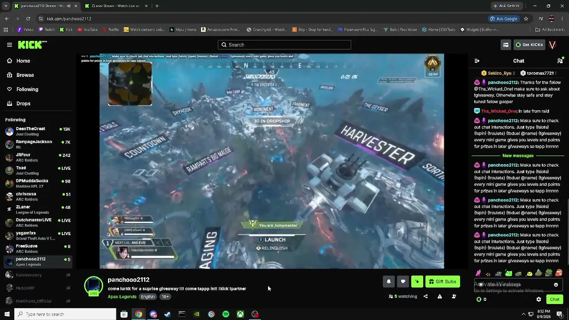Click the Apex Legends category link
This screenshot has width=569, height=320.
pyautogui.click(x=122, y=297)
